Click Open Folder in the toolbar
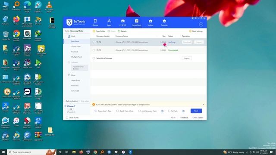276x155 pixels. [x=99, y=31]
